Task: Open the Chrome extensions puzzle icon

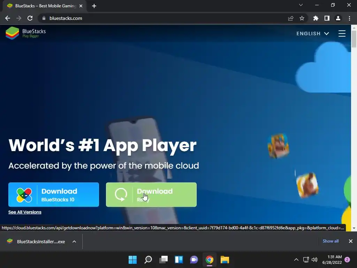Action: point(316,18)
